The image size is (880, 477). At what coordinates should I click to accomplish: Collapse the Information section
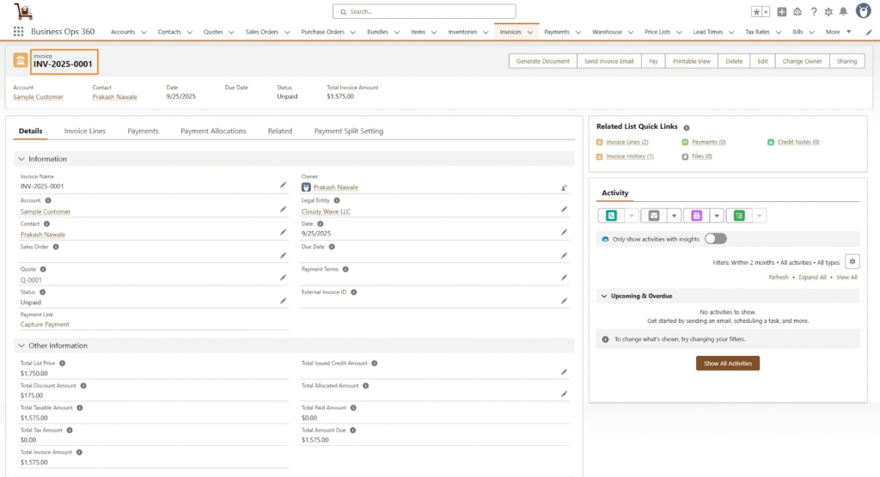click(21, 159)
